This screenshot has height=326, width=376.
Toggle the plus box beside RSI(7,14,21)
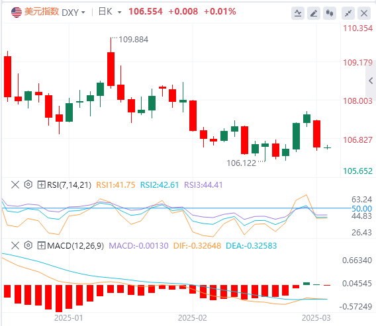pyautogui.click(x=41, y=184)
